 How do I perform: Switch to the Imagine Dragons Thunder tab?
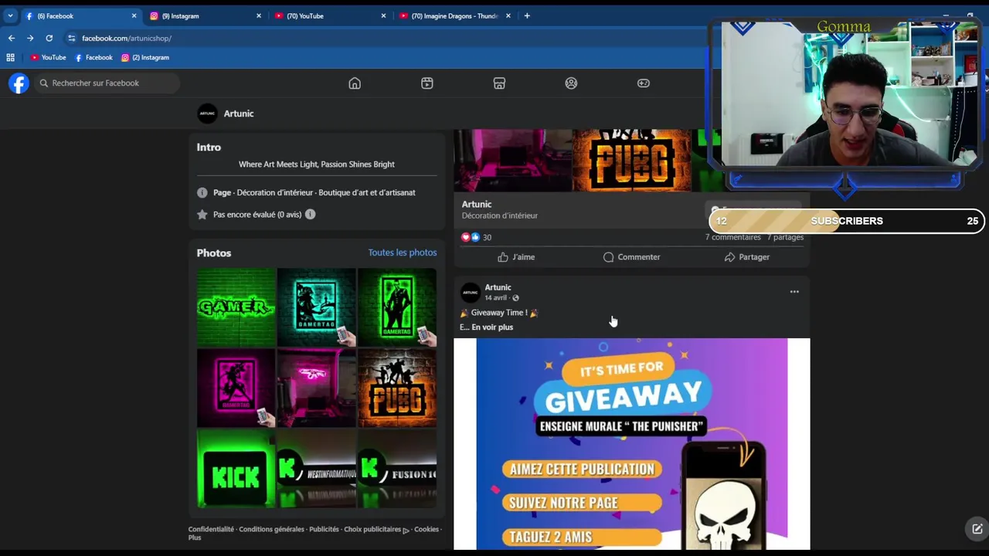454,15
